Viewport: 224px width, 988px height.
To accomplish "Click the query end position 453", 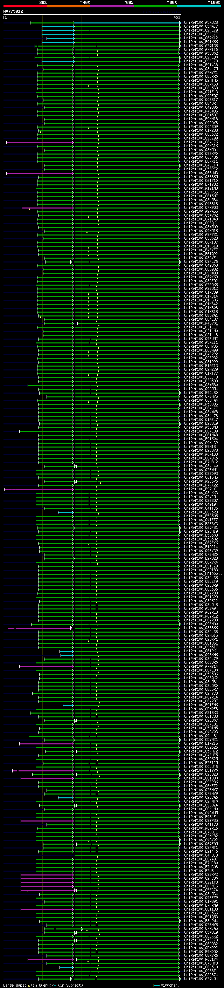I will [176, 17].
